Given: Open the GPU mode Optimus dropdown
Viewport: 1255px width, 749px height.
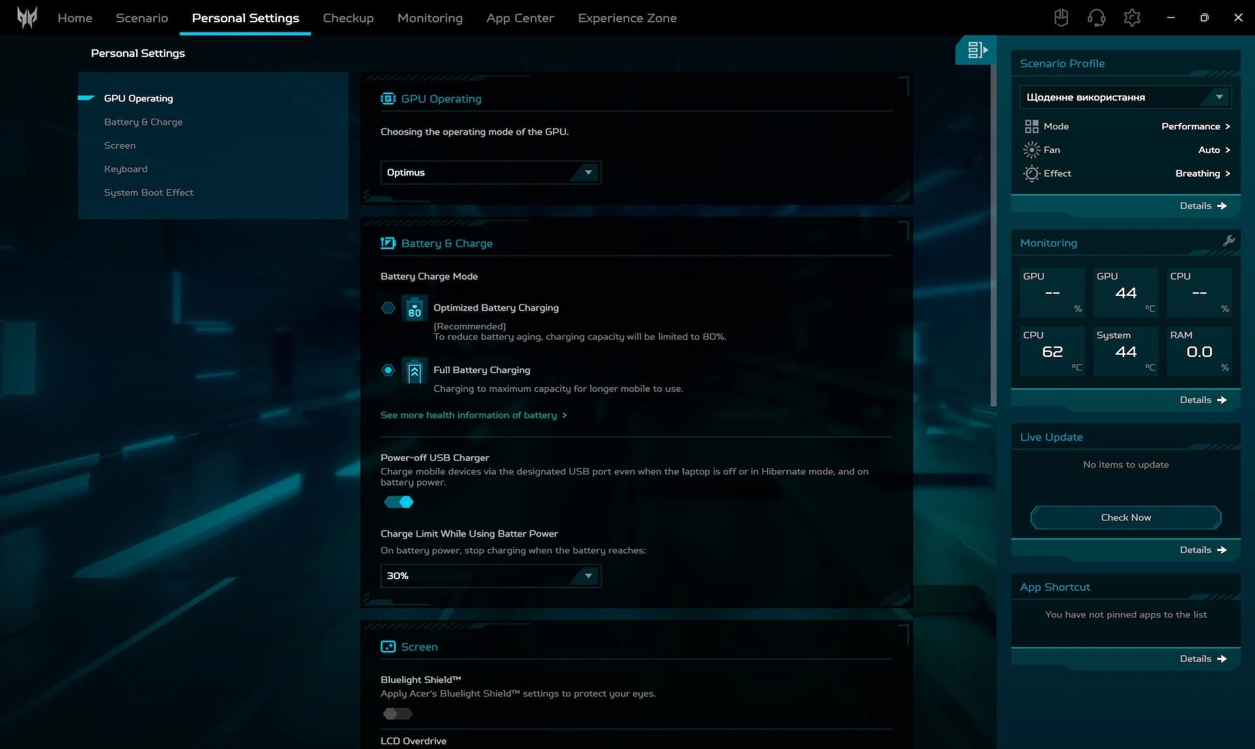Looking at the screenshot, I should pos(491,173).
